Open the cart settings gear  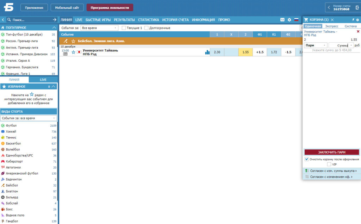point(357,20)
